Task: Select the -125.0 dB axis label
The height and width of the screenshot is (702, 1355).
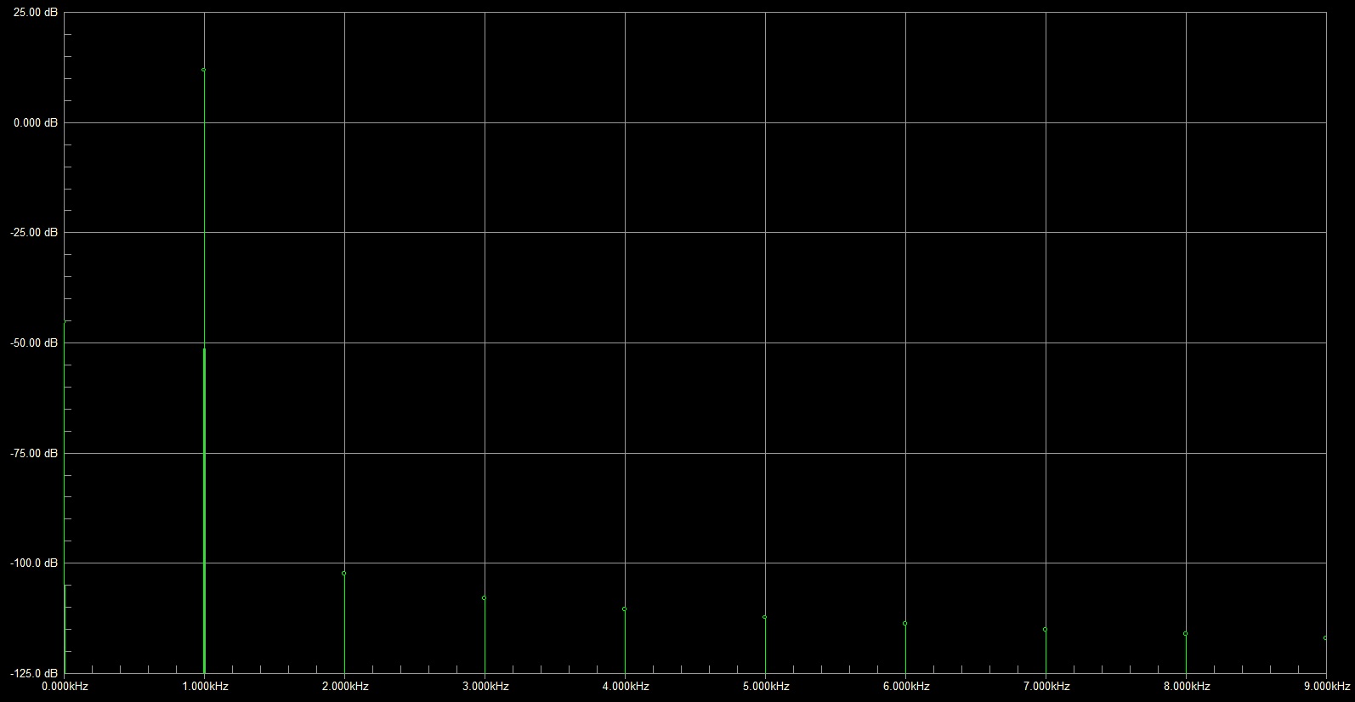Action: coord(35,673)
